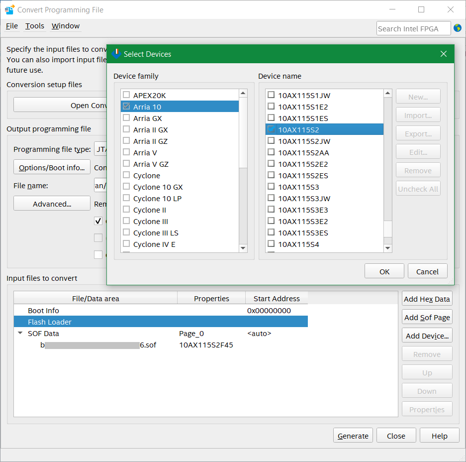Open the Window menu
This screenshot has width=466, height=462.
click(x=66, y=26)
